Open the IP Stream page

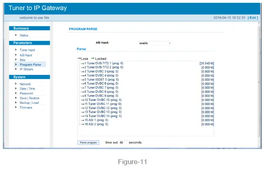26,69
